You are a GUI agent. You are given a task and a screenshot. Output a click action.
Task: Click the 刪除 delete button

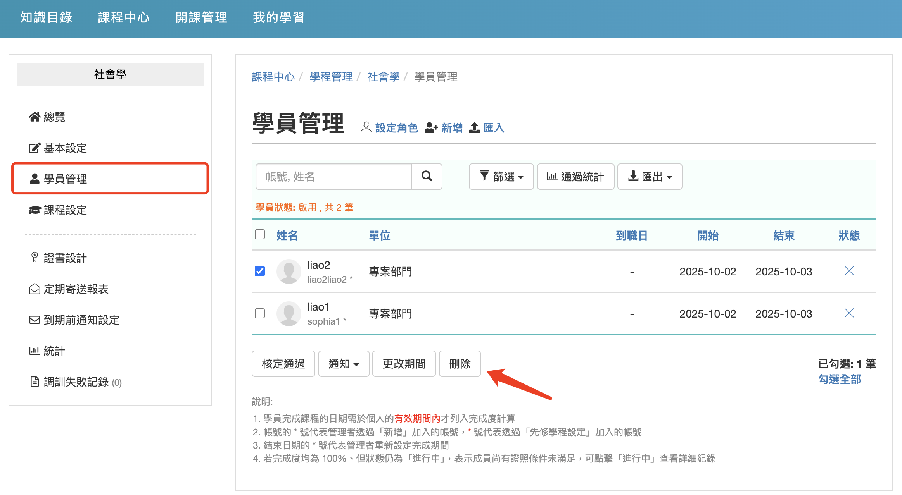[460, 364]
